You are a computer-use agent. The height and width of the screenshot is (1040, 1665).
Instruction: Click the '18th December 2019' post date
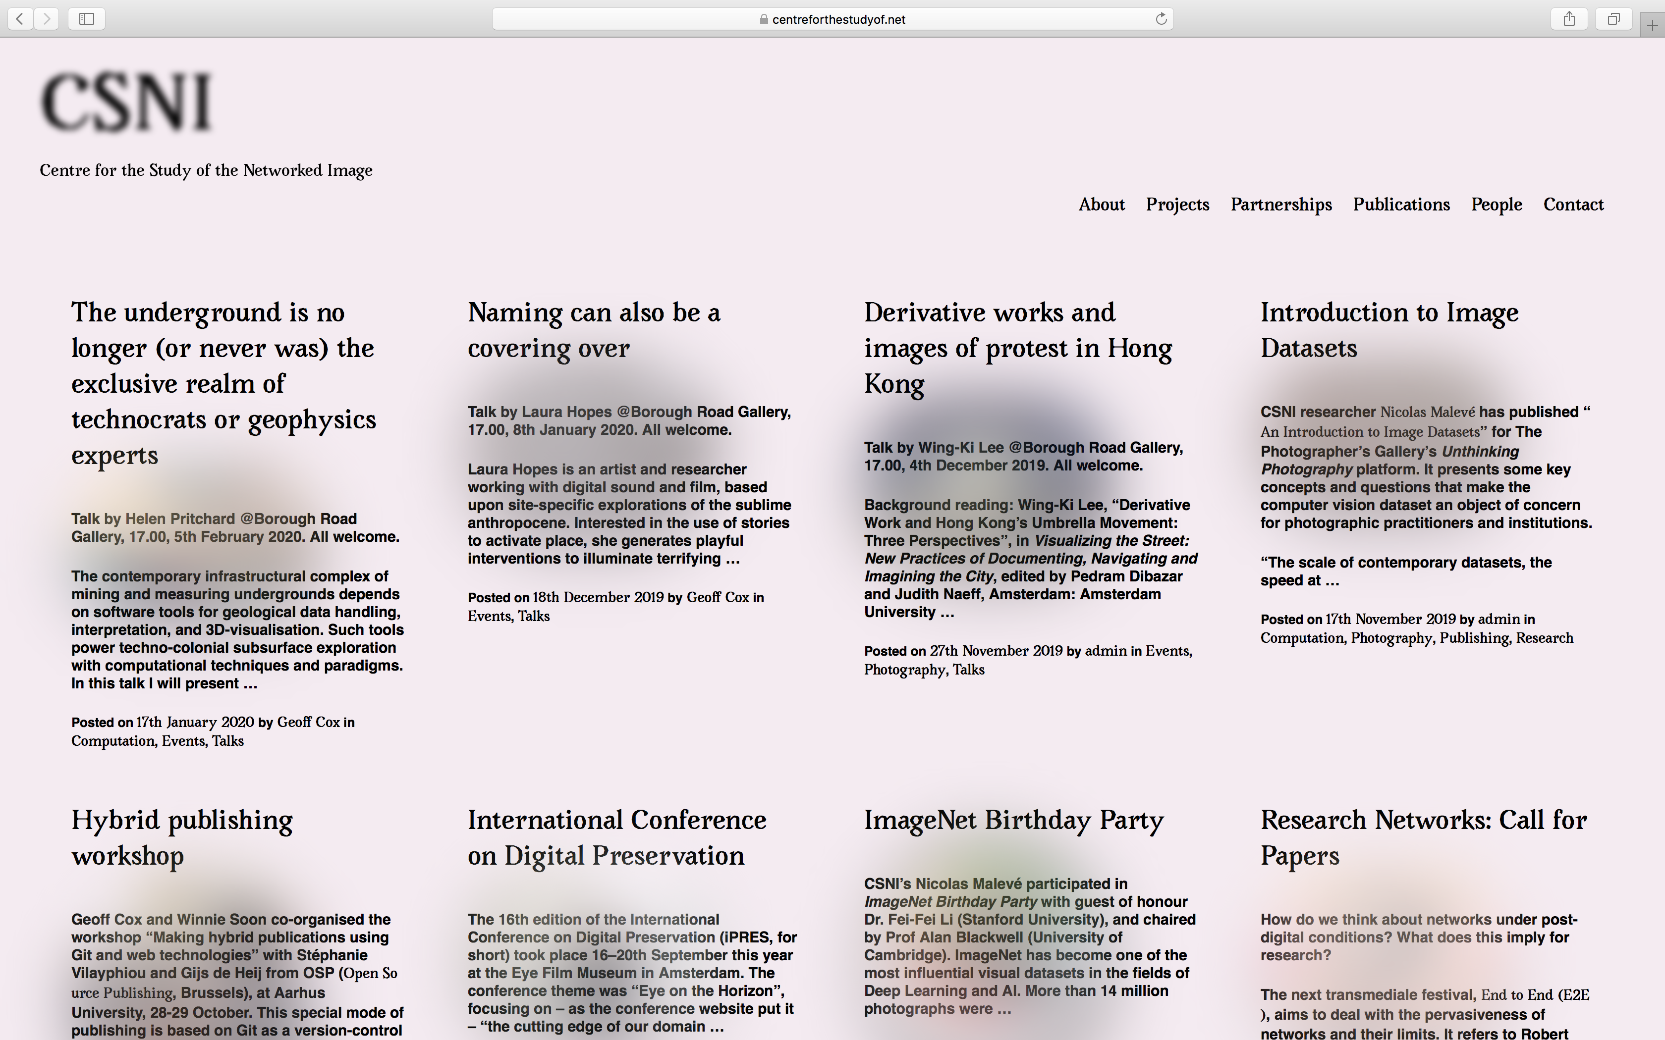click(x=598, y=597)
